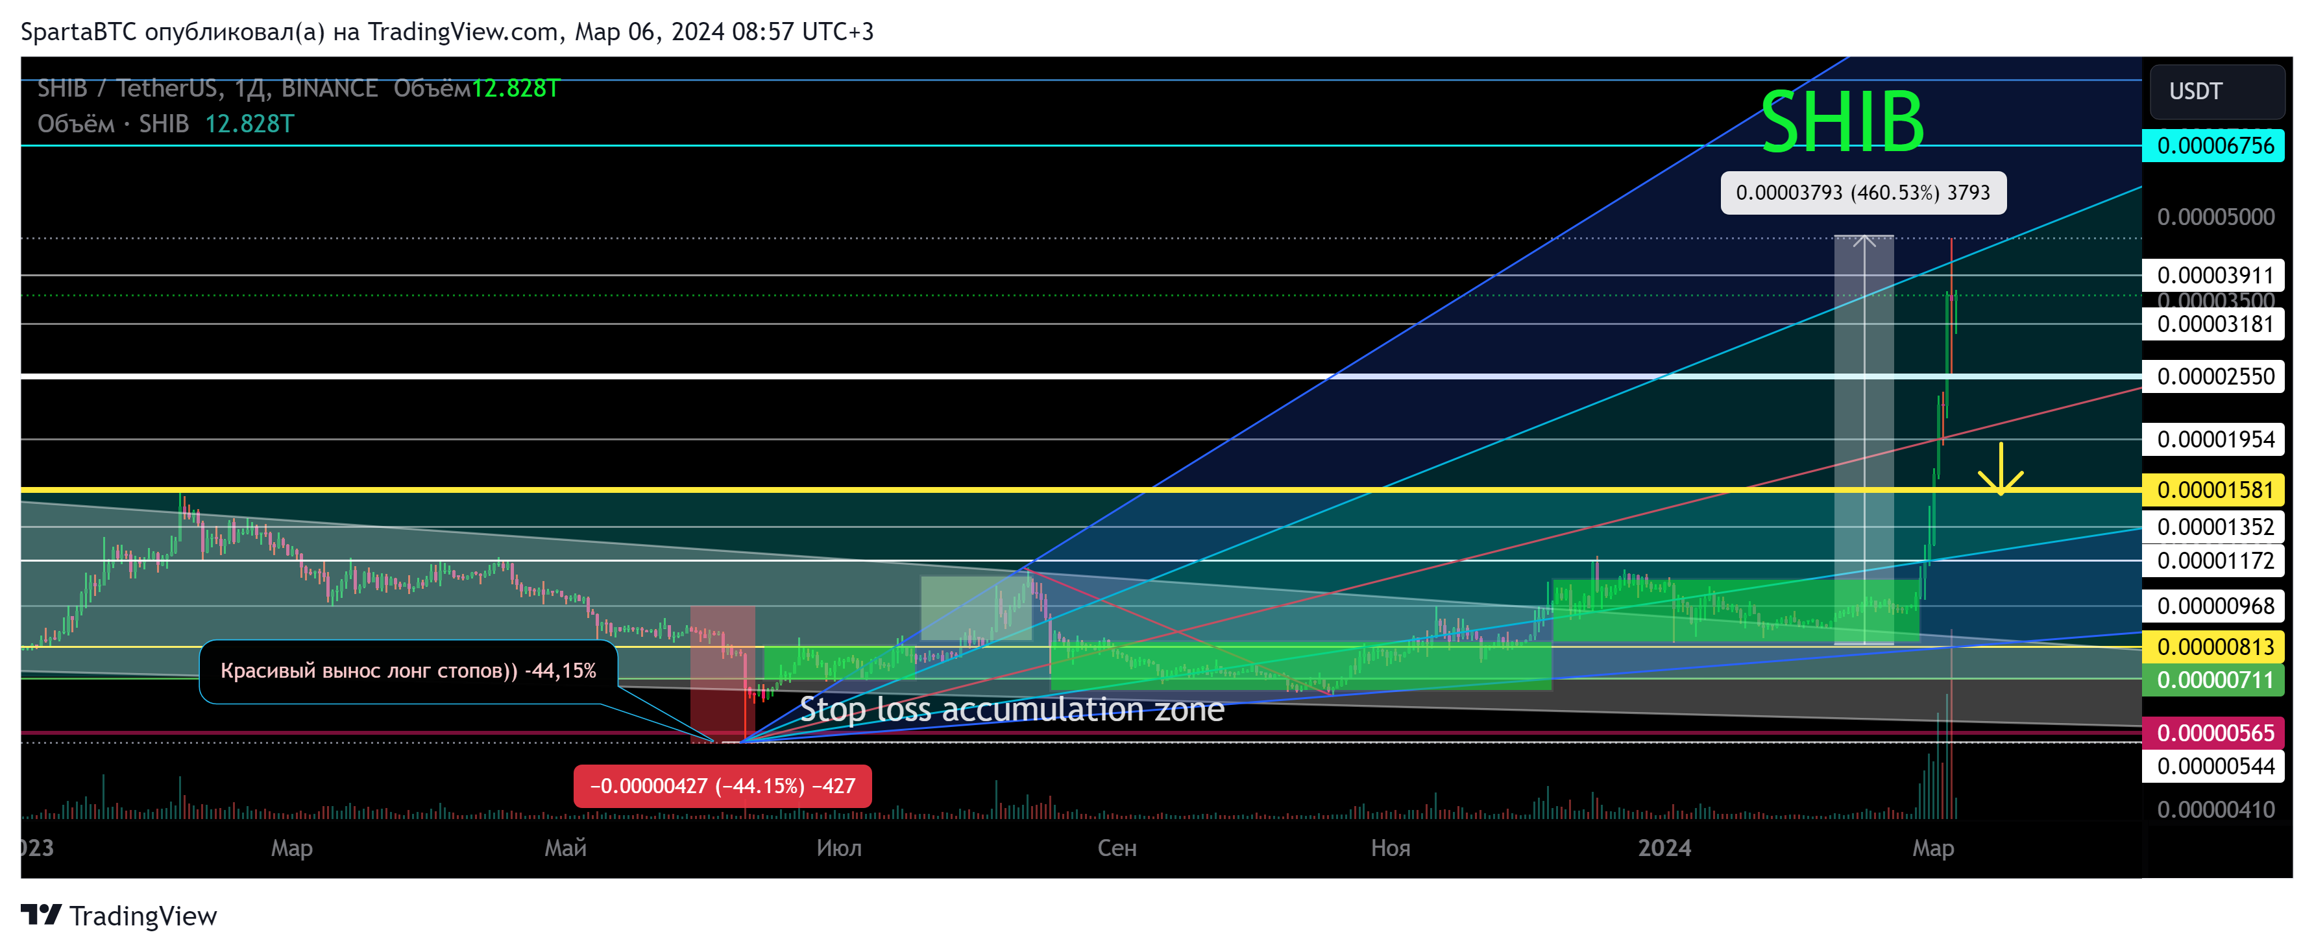The width and height of the screenshot is (2314, 952).
Task: Click the 'Ноя' time axis label
Action: tap(1391, 848)
